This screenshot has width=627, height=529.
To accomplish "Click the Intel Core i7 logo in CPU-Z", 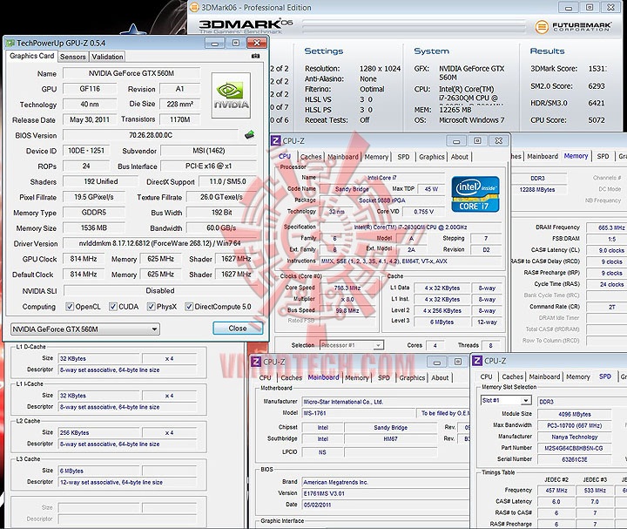I will [x=475, y=193].
